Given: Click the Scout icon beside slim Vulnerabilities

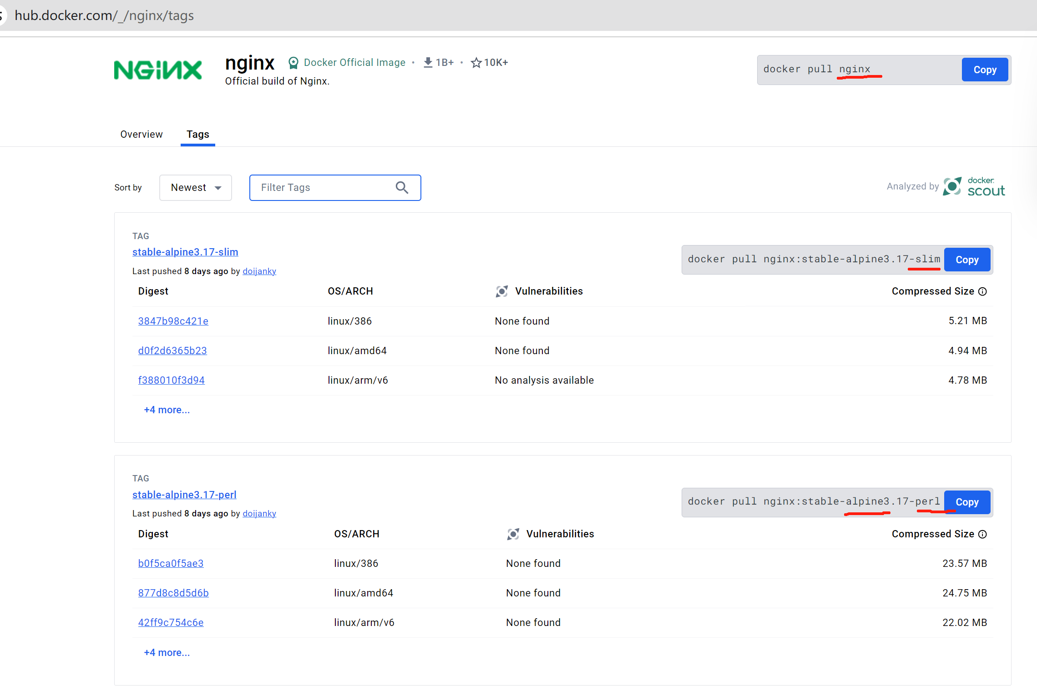Looking at the screenshot, I should click(x=501, y=291).
